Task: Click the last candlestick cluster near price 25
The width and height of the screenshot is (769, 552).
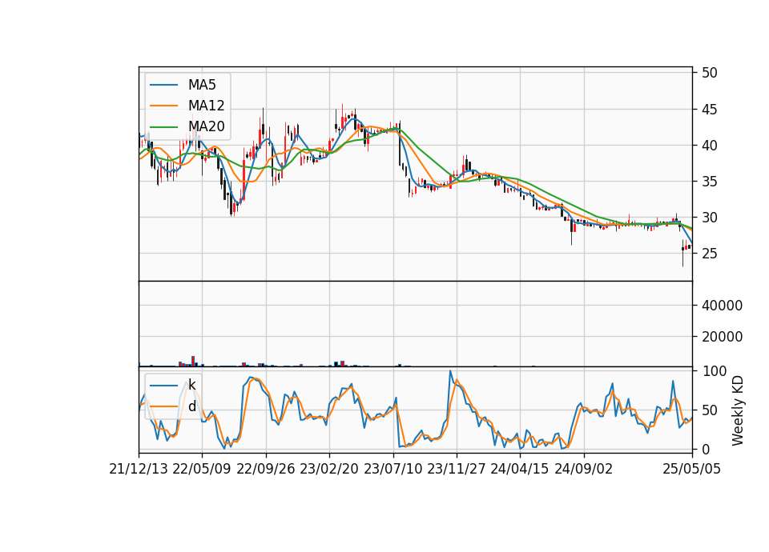Action: point(686,248)
